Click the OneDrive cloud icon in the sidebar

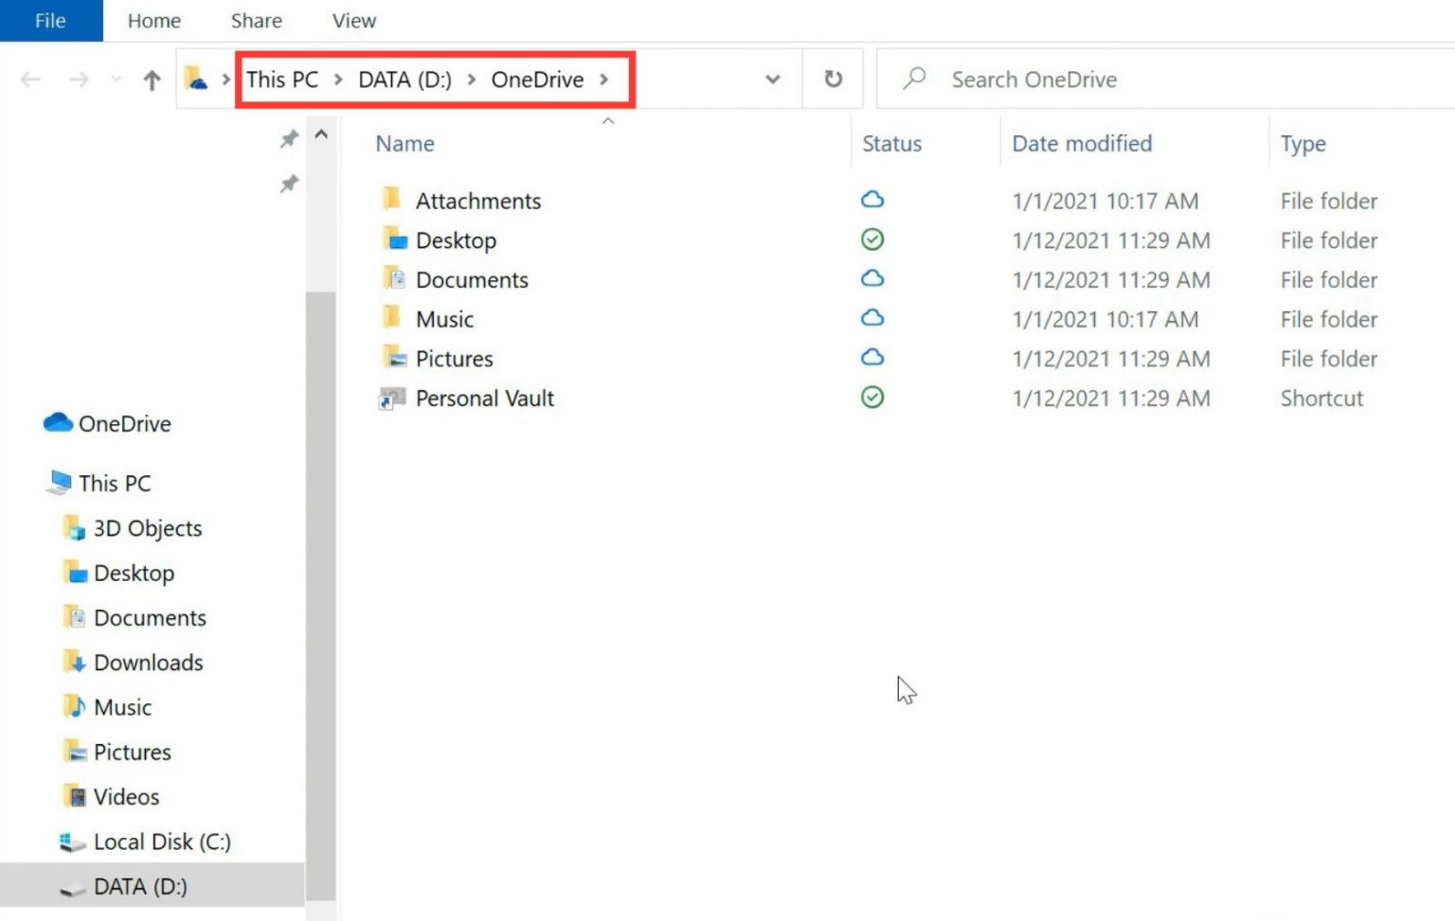click(59, 423)
